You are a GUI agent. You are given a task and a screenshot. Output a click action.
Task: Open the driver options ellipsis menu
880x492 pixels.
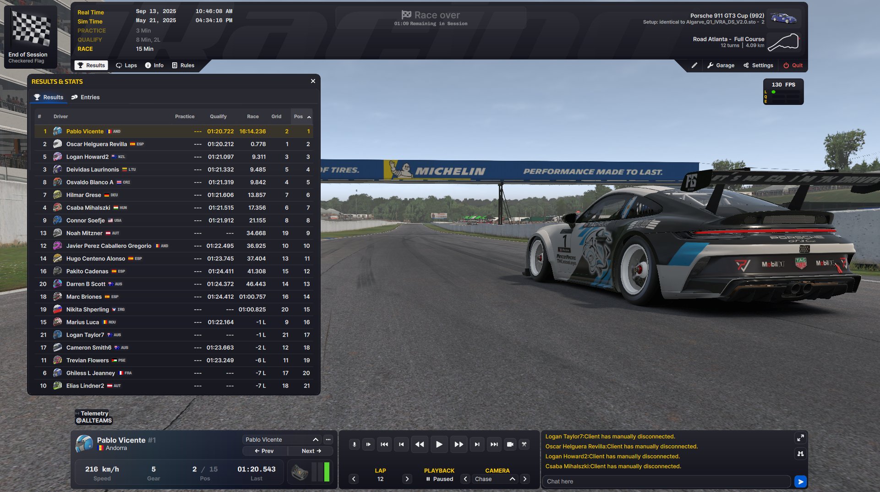click(328, 440)
